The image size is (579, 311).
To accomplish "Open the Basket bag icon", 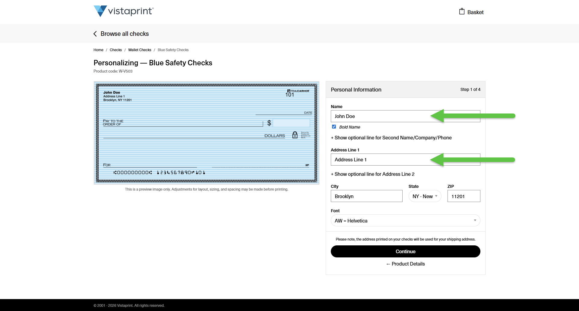I will (x=462, y=11).
